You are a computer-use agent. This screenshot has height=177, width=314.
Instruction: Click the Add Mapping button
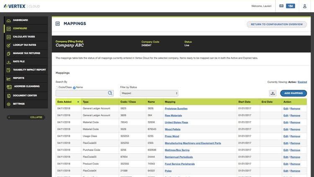point(293,93)
